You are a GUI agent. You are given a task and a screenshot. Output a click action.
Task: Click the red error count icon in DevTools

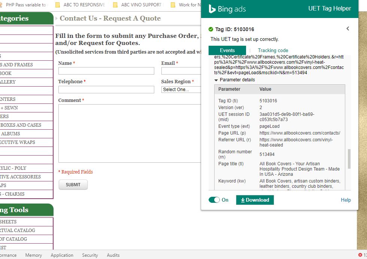click(360, 255)
